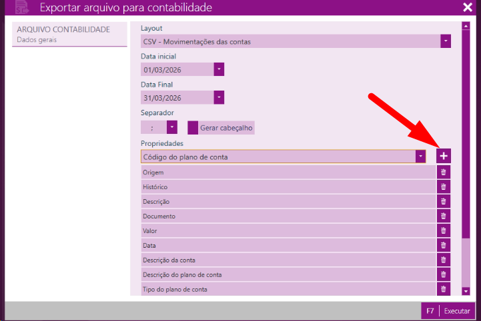The height and width of the screenshot is (321, 481).
Task: Close the export dialog window
Action: pyautogui.click(x=467, y=7)
